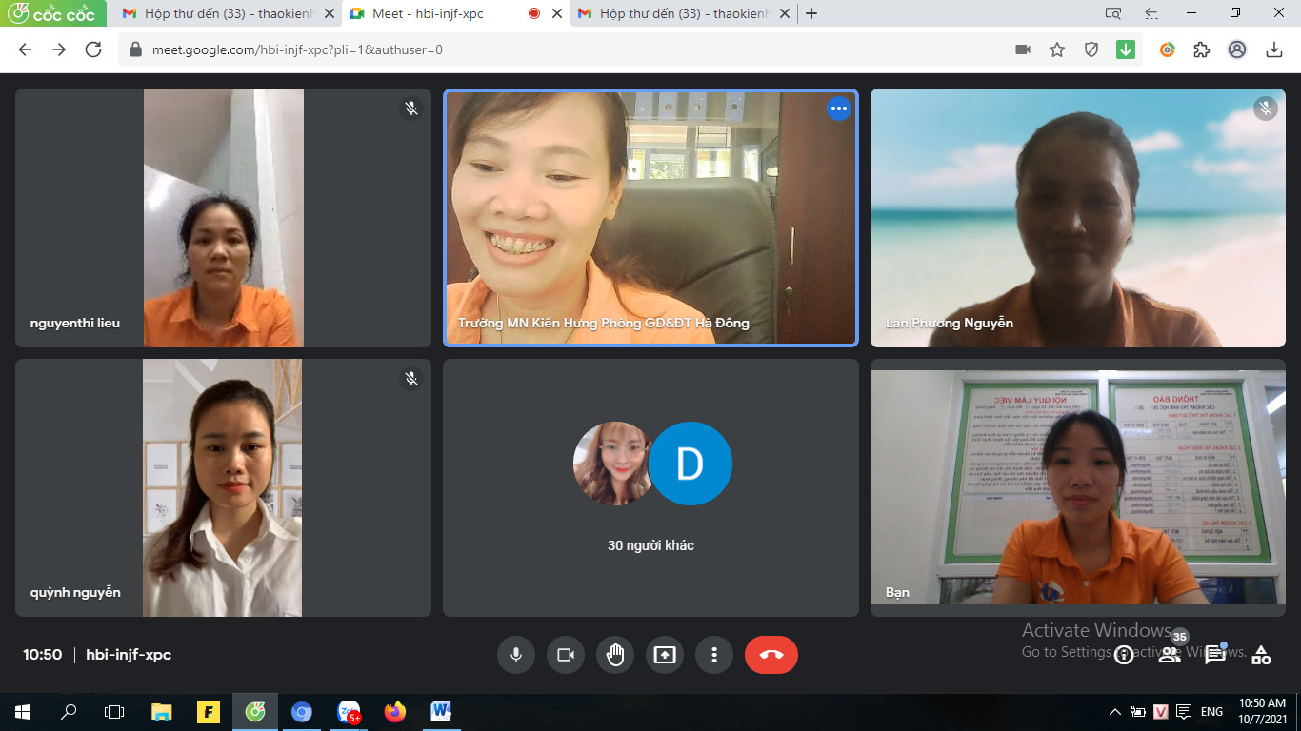Click the Present now screen share icon
This screenshot has width=1301, height=731.
pyautogui.click(x=665, y=655)
